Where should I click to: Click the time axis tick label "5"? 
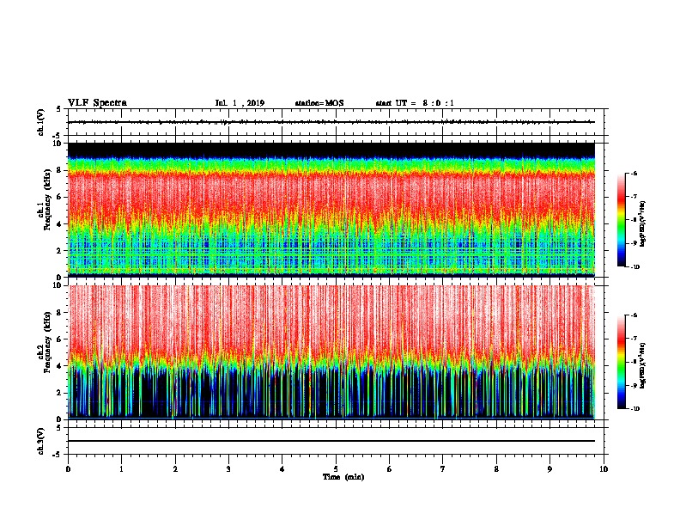[336, 469]
